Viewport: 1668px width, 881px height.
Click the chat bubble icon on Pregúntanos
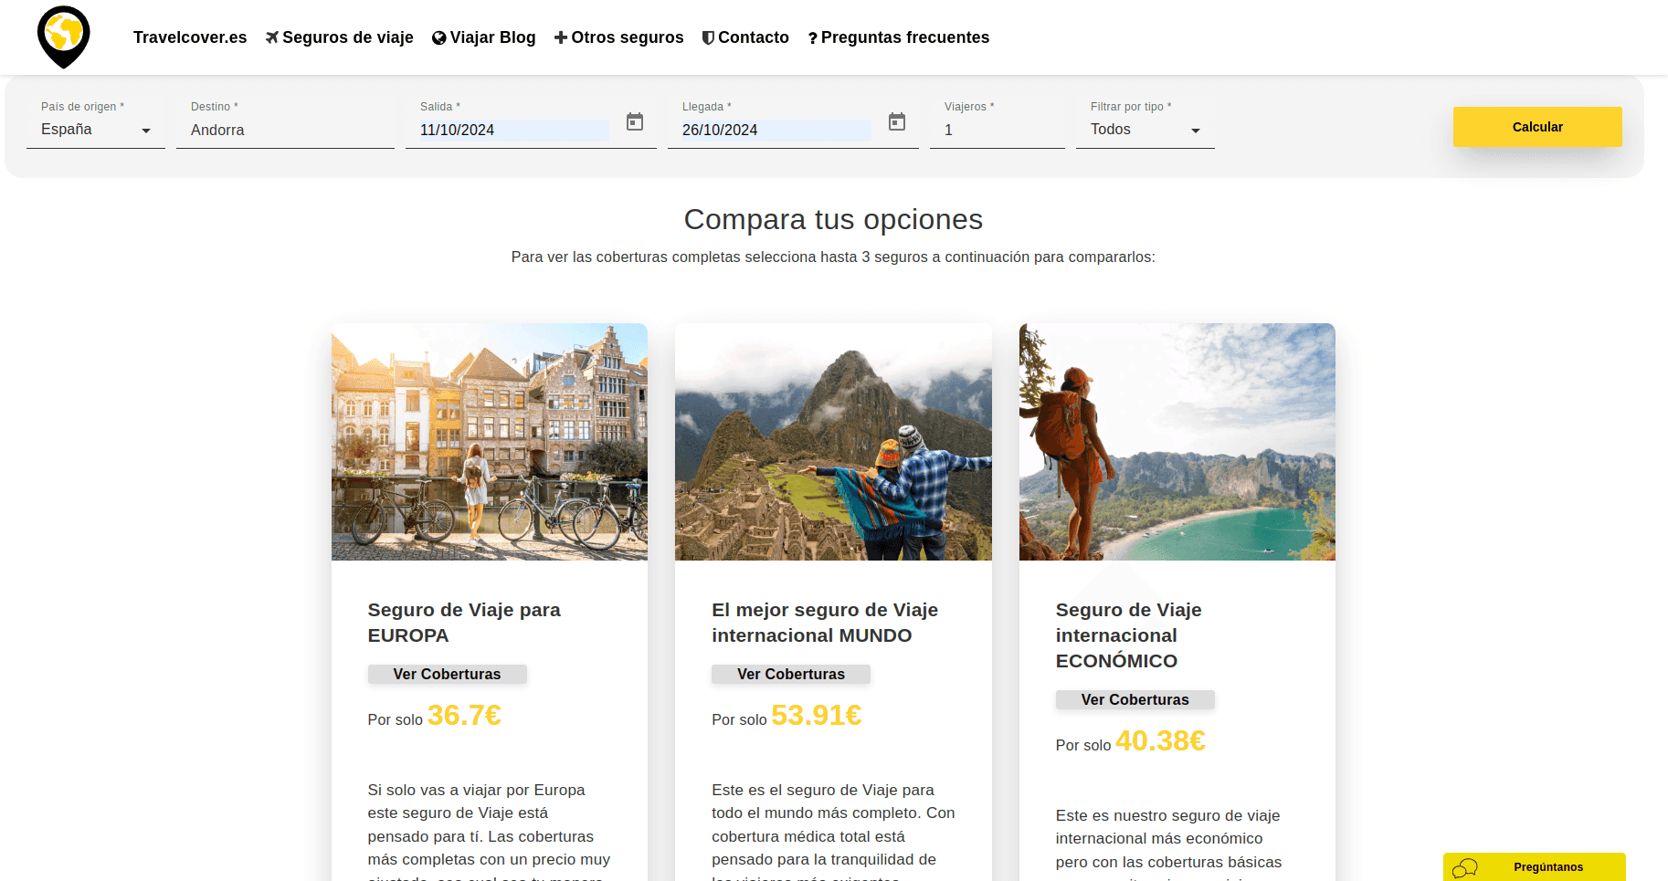pos(1465,867)
